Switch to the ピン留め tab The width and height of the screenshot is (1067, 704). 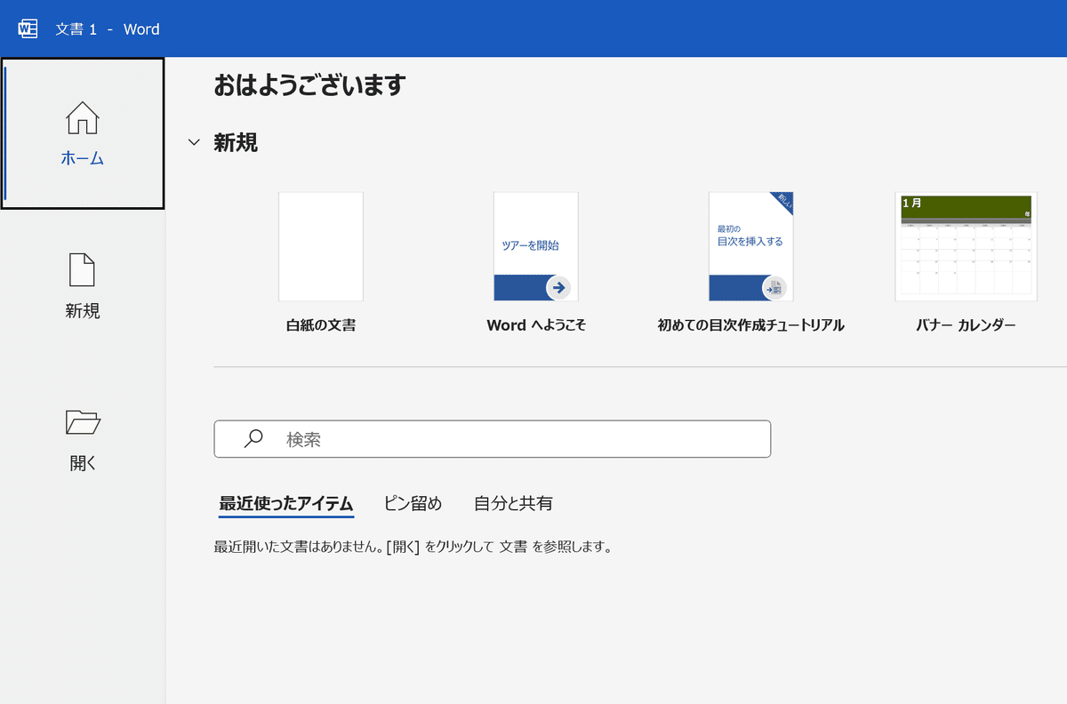(x=413, y=503)
